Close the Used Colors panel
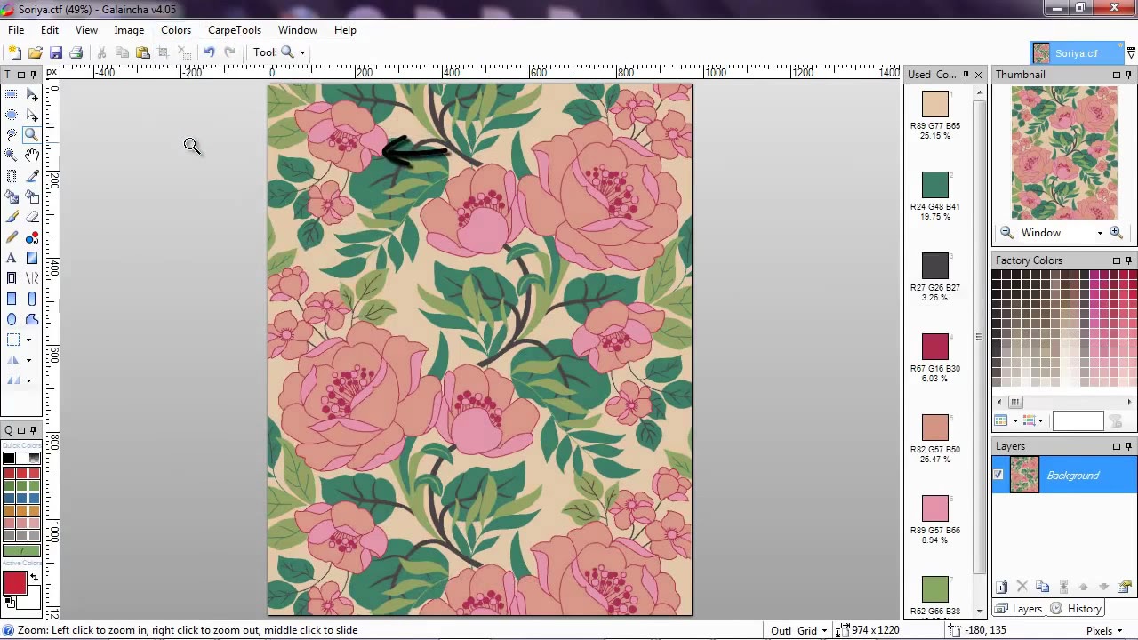The image size is (1138, 640). tap(978, 75)
